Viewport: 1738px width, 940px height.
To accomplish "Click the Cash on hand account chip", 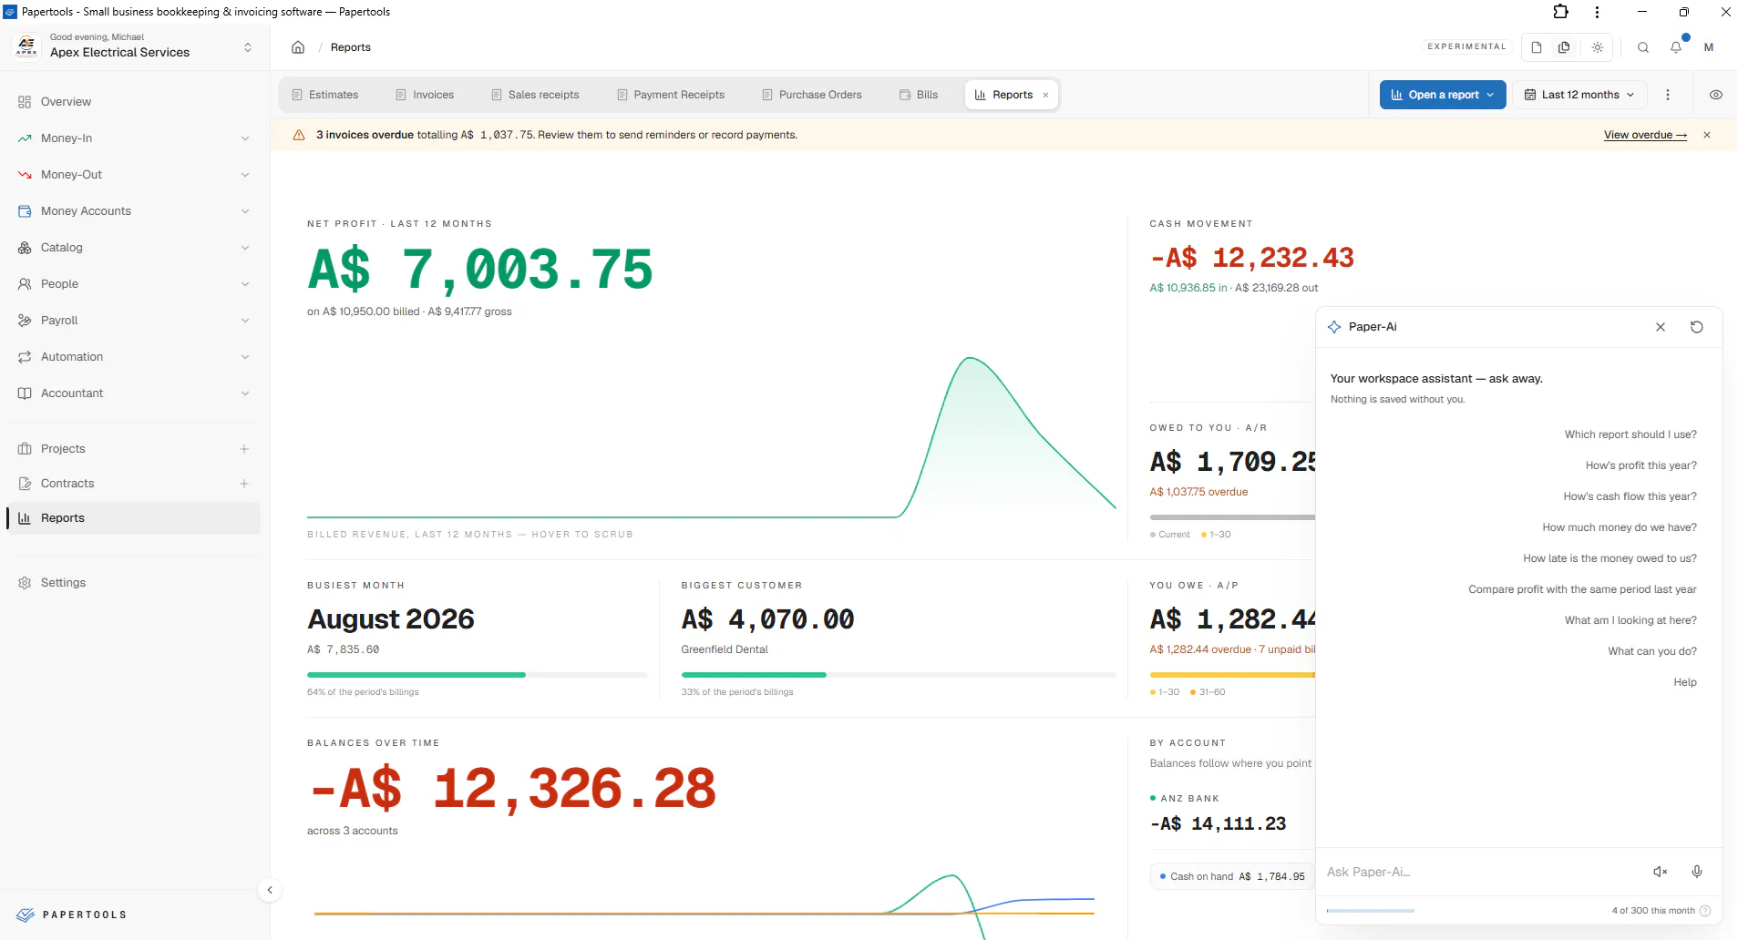I will [1232, 876].
